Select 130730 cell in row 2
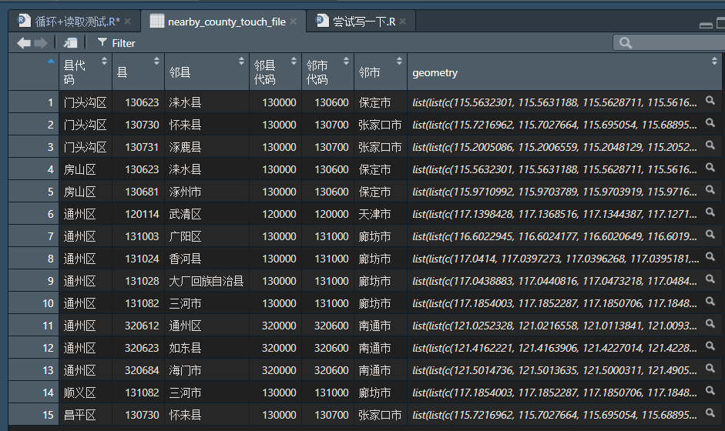Screen dimensions: 725x431 (138, 125)
